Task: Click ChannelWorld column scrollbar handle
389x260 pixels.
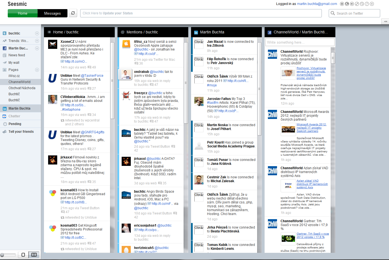Action: (333, 58)
